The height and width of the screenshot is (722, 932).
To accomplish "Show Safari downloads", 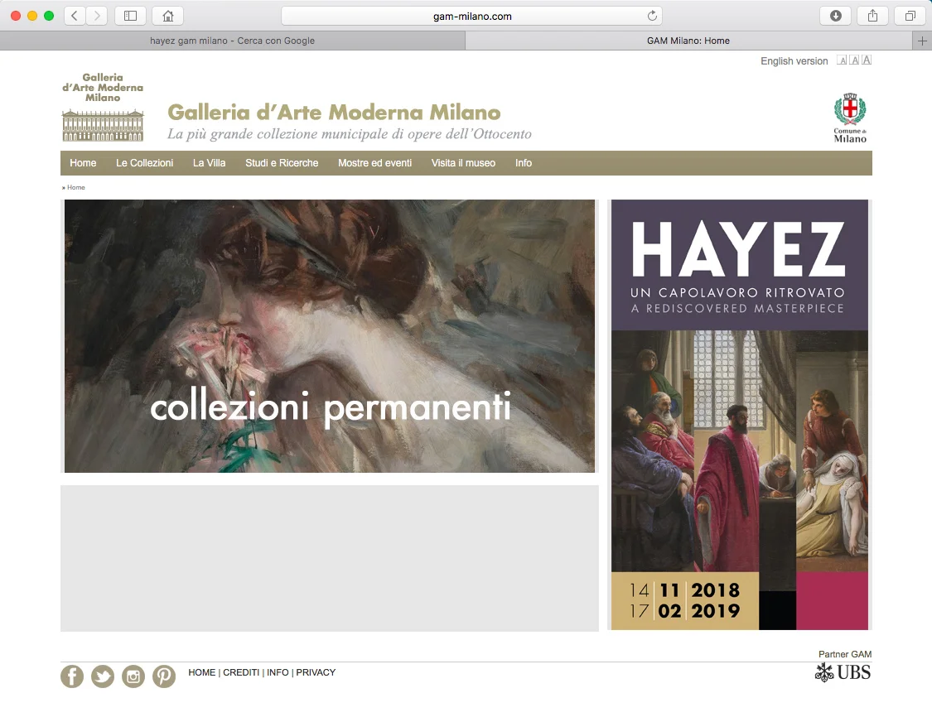I will coord(835,16).
